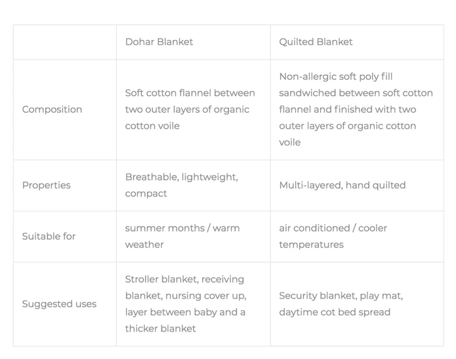
Task: Click the Quilted composition cell about poly fill
Action: pos(355,109)
